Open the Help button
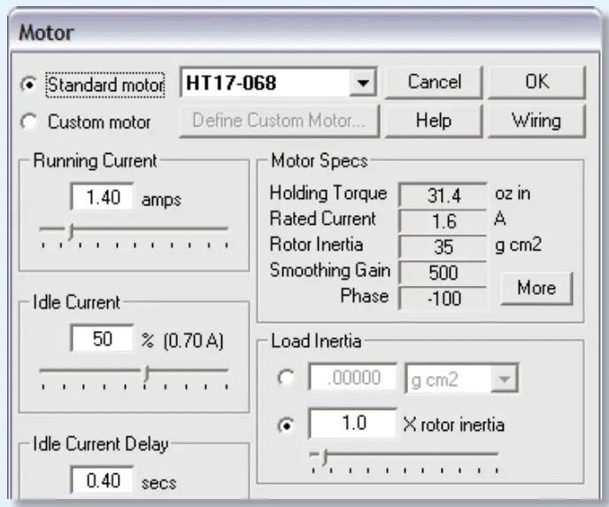The height and width of the screenshot is (507, 609). click(434, 120)
